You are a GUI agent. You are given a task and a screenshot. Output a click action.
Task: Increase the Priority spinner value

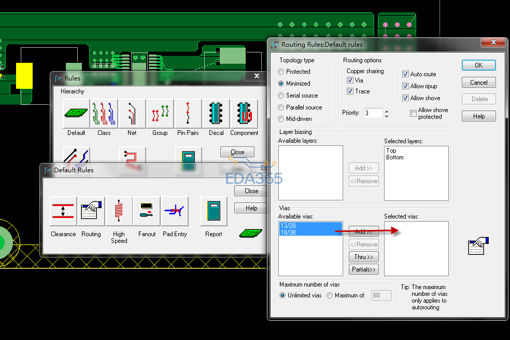pos(387,111)
